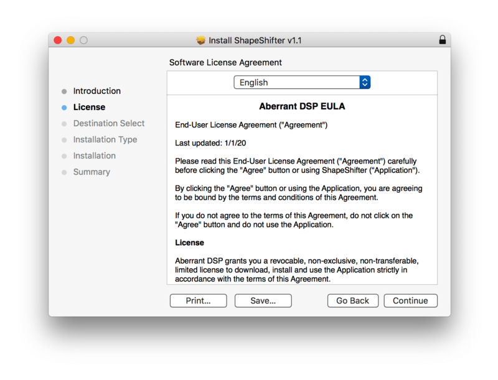498x380 pixels.
Task: Click the language dropdown stepper arrows
Action: point(365,83)
